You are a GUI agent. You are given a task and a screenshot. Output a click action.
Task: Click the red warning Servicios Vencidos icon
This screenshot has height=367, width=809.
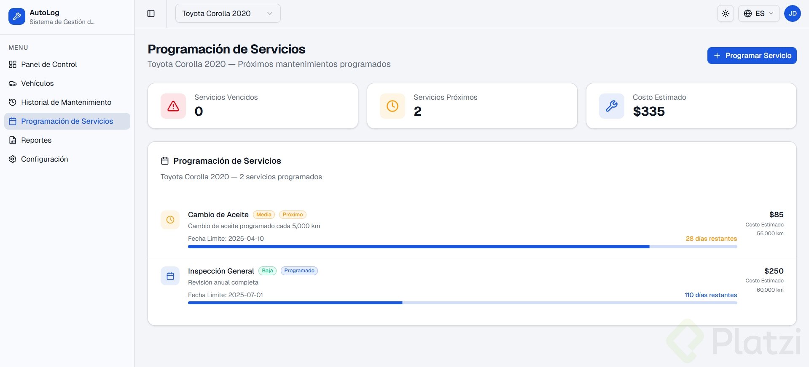click(x=173, y=106)
